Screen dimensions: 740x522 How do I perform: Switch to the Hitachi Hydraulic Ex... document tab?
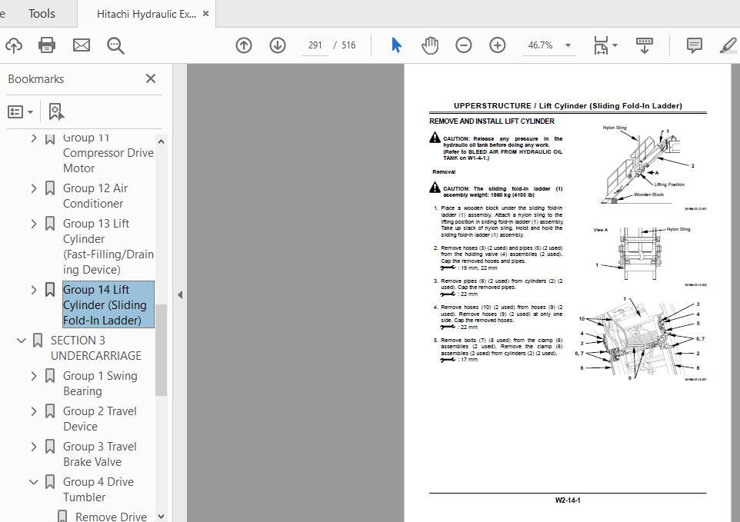pos(146,14)
